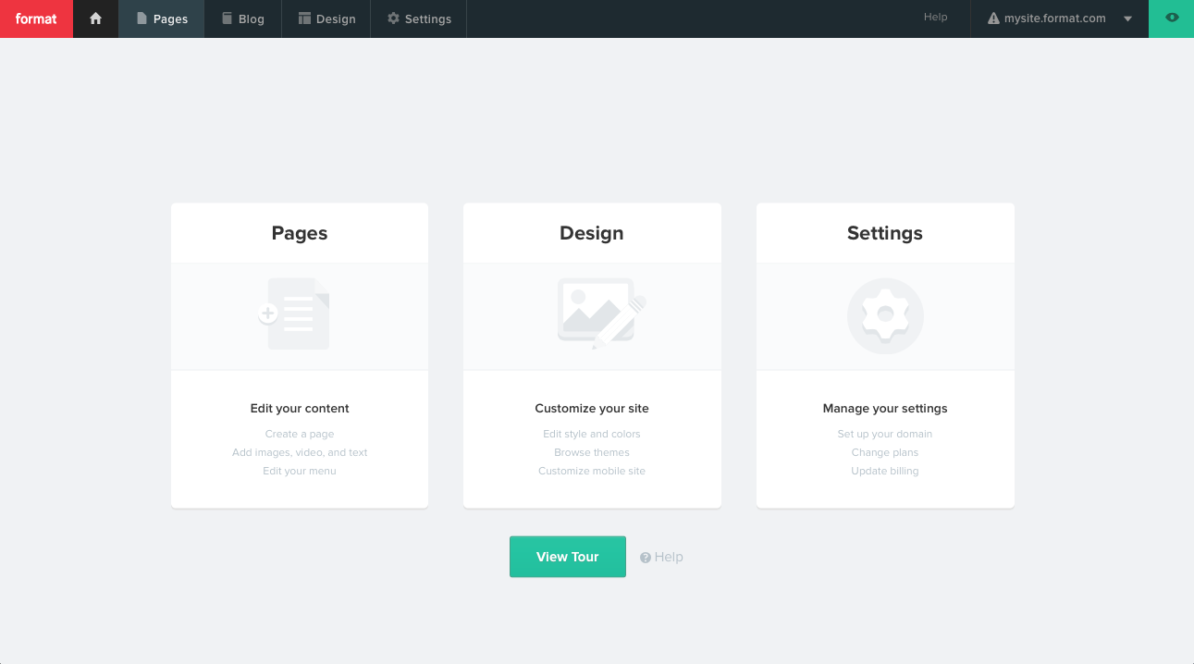Click 'Set up your domain' link
Screen dimensions: 1194x664
click(x=884, y=434)
